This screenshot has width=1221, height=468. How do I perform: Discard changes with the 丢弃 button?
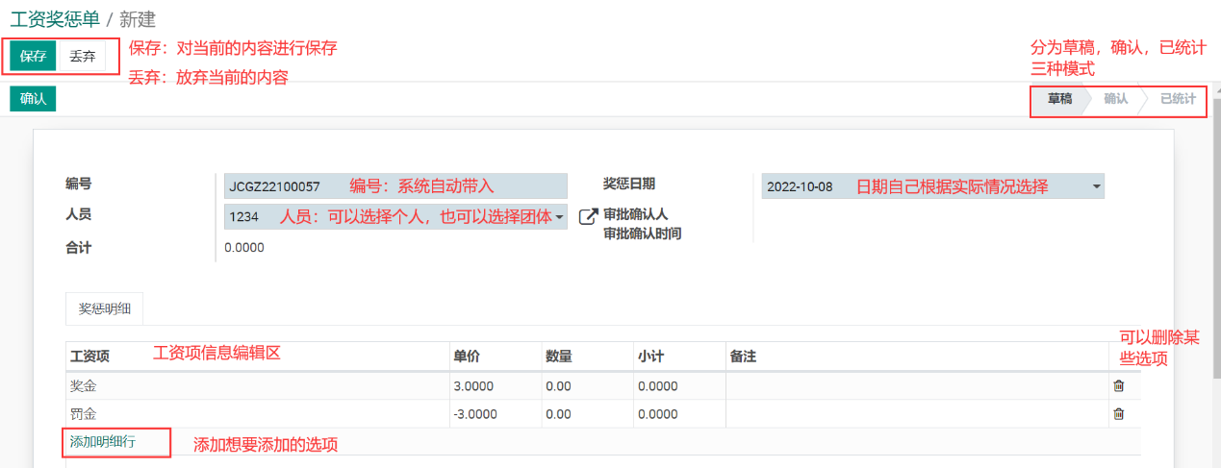tap(83, 57)
